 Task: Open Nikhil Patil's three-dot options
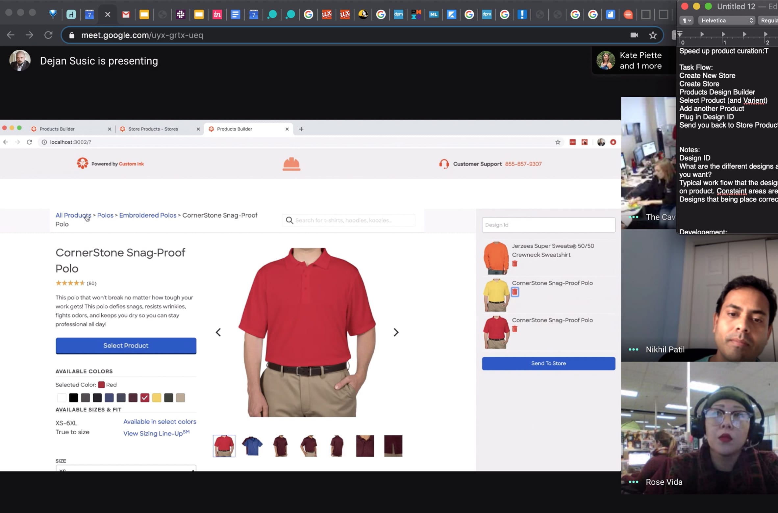click(633, 349)
